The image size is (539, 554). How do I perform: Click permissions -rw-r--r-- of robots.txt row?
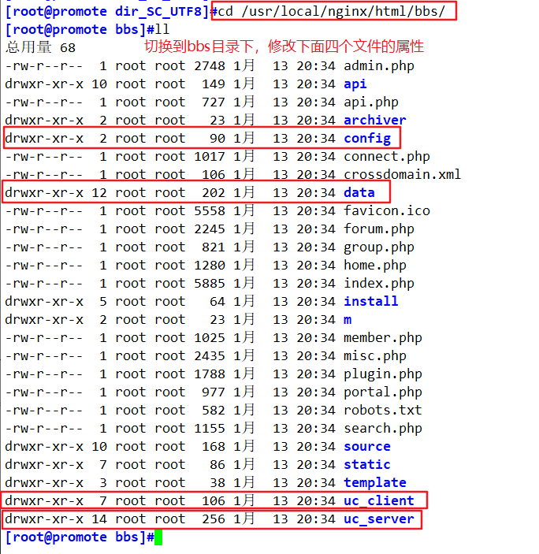coord(44,411)
